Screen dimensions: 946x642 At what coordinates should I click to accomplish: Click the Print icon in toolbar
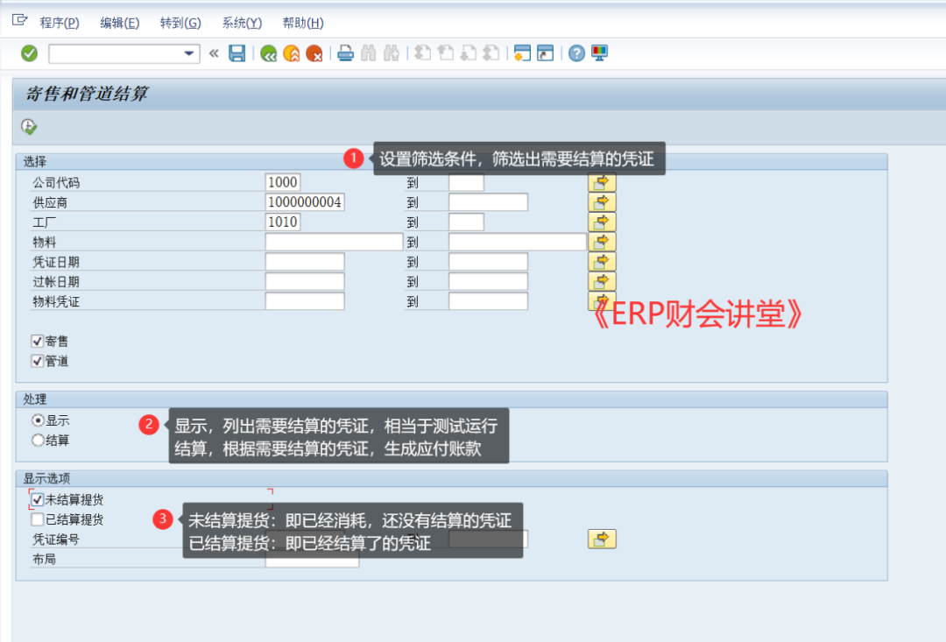pyautogui.click(x=346, y=53)
